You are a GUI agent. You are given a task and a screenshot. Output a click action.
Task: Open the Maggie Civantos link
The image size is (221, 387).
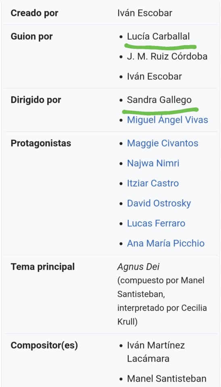tap(163, 144)
